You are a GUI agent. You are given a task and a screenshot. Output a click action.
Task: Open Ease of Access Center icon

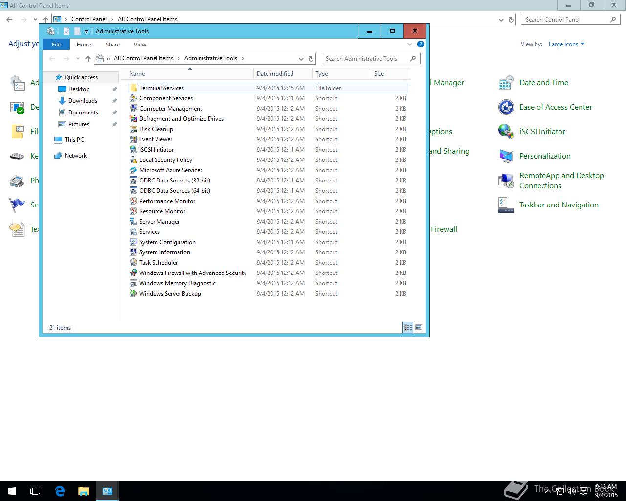pyautogui.click(x=506, y=107)
